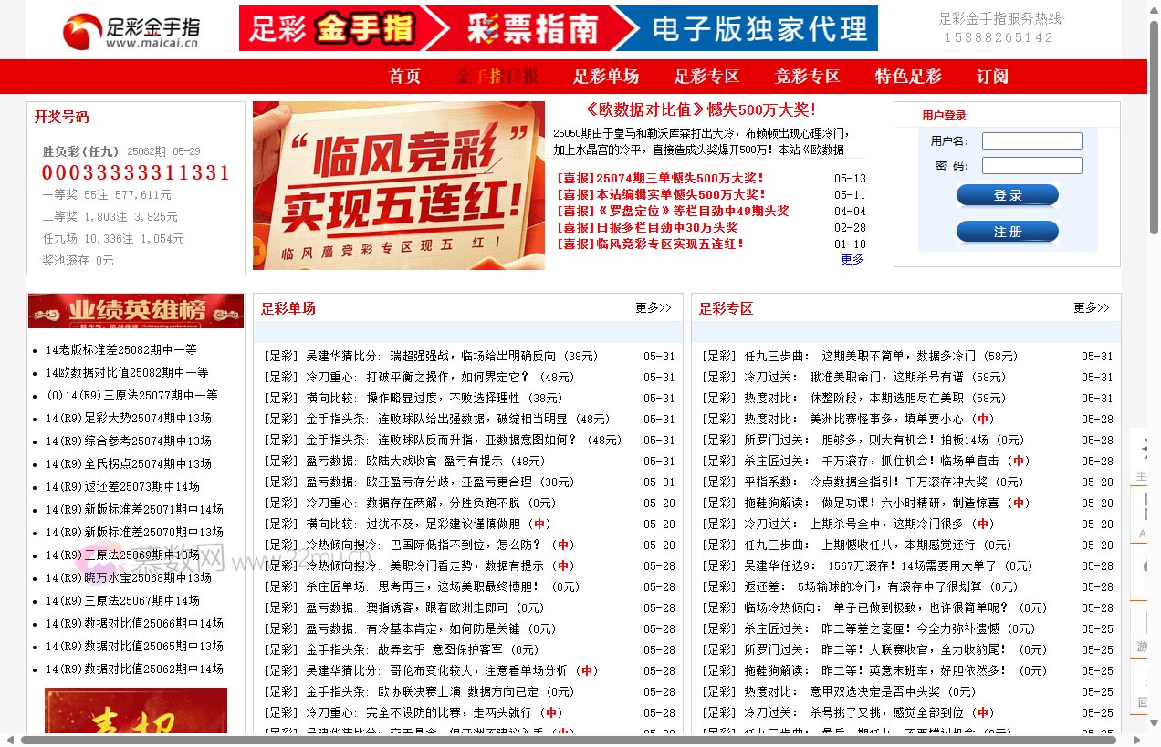The height and width of the screenshot is (747, 1161).
Task: Click the 主 icon on the right floating bar
Action: click(x=1142, y=474)
